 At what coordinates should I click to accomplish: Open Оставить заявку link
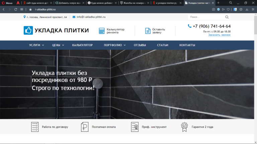pos(159,31)
